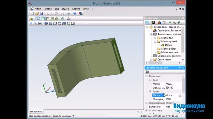
Task: Select the last cube view icon
Action: 73,23
